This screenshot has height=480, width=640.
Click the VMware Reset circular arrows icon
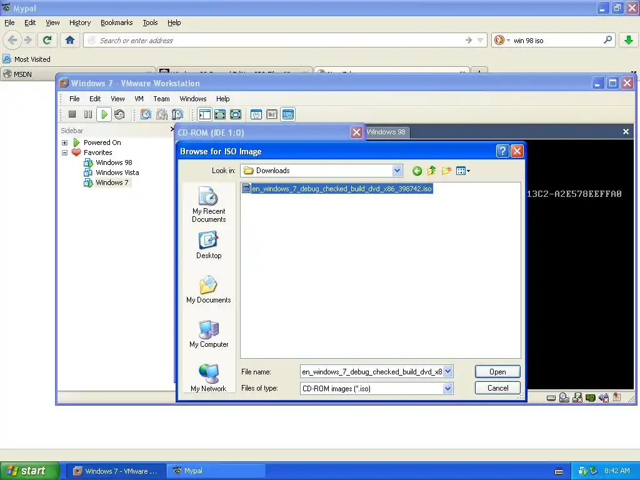tap(119, 114)
